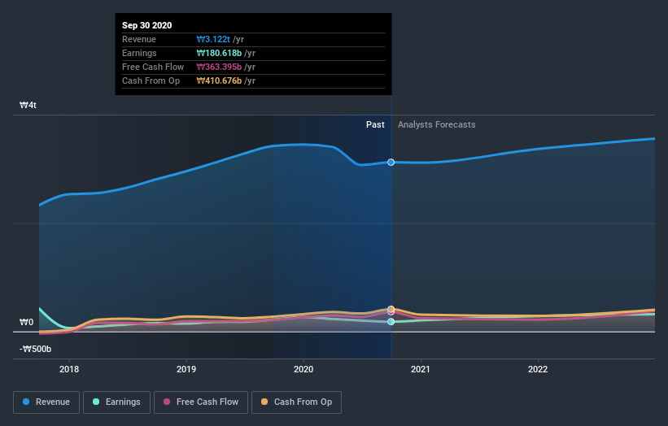Toggle the Free Cash Flow legend button
Screen dimensions: 668x426
pyautogui.click(x=201, y=402)
